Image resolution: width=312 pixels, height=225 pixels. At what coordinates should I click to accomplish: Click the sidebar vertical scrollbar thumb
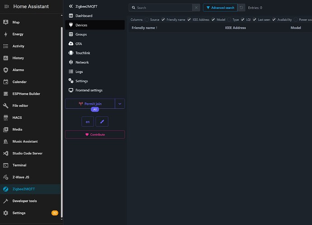[x=61, y=122]
